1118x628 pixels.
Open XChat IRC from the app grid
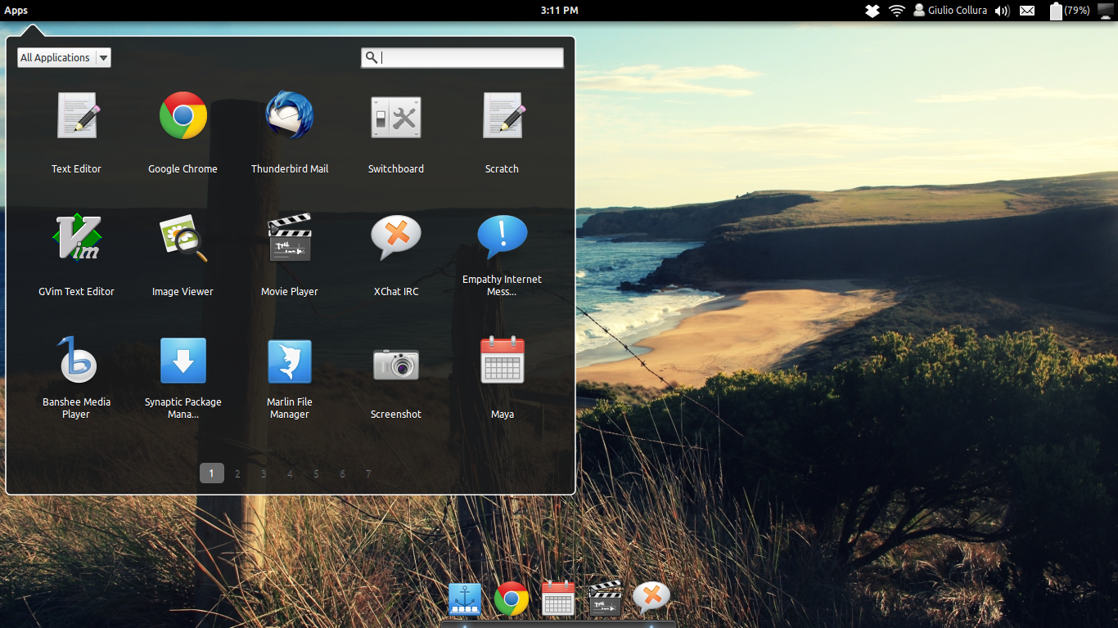pos(396,238)
